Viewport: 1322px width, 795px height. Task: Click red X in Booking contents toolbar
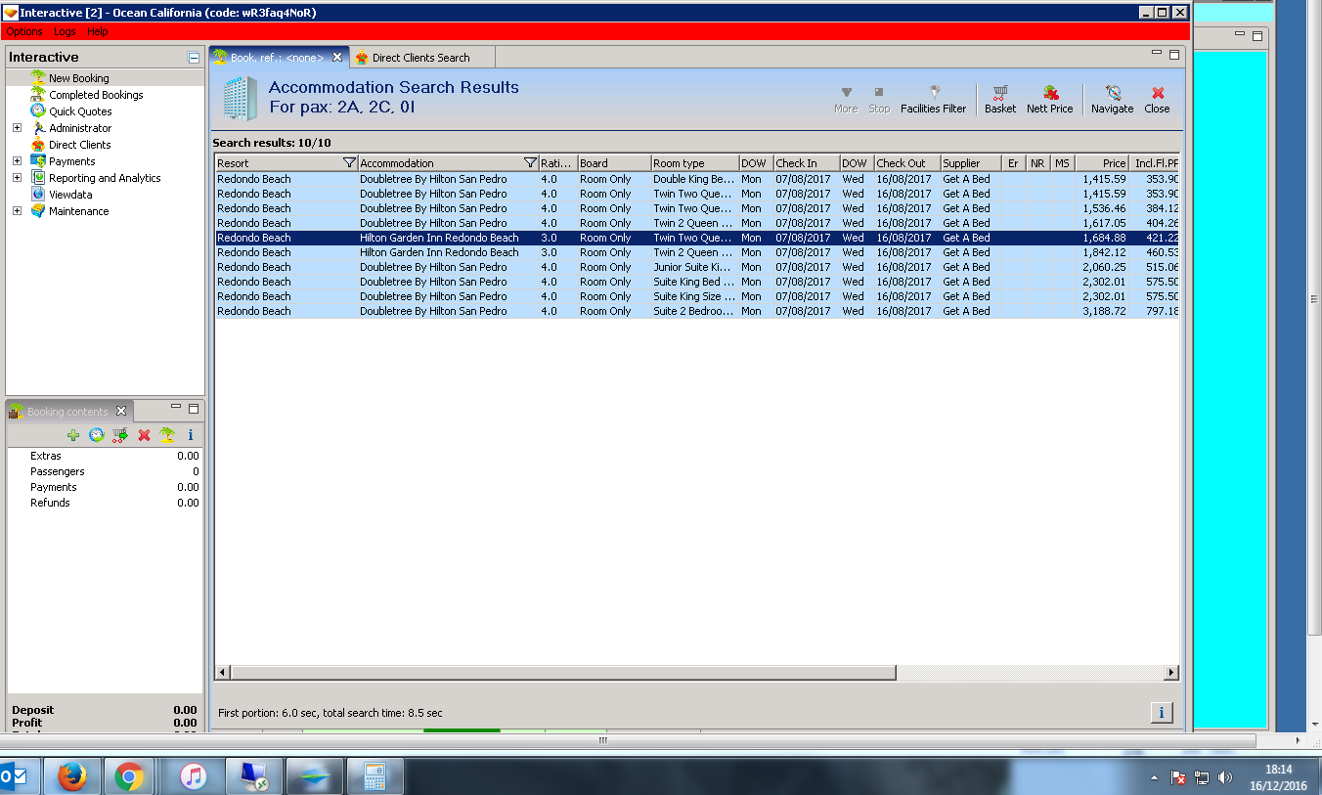tap(144, 435)
